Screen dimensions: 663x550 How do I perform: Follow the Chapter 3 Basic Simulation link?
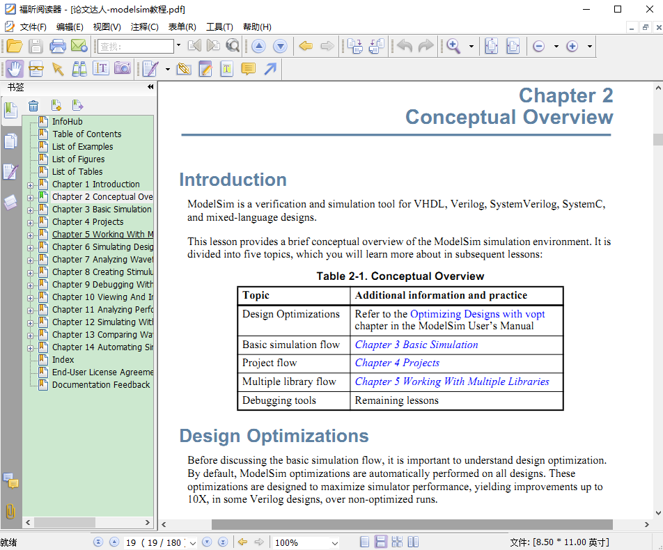(x=416, y=345)
